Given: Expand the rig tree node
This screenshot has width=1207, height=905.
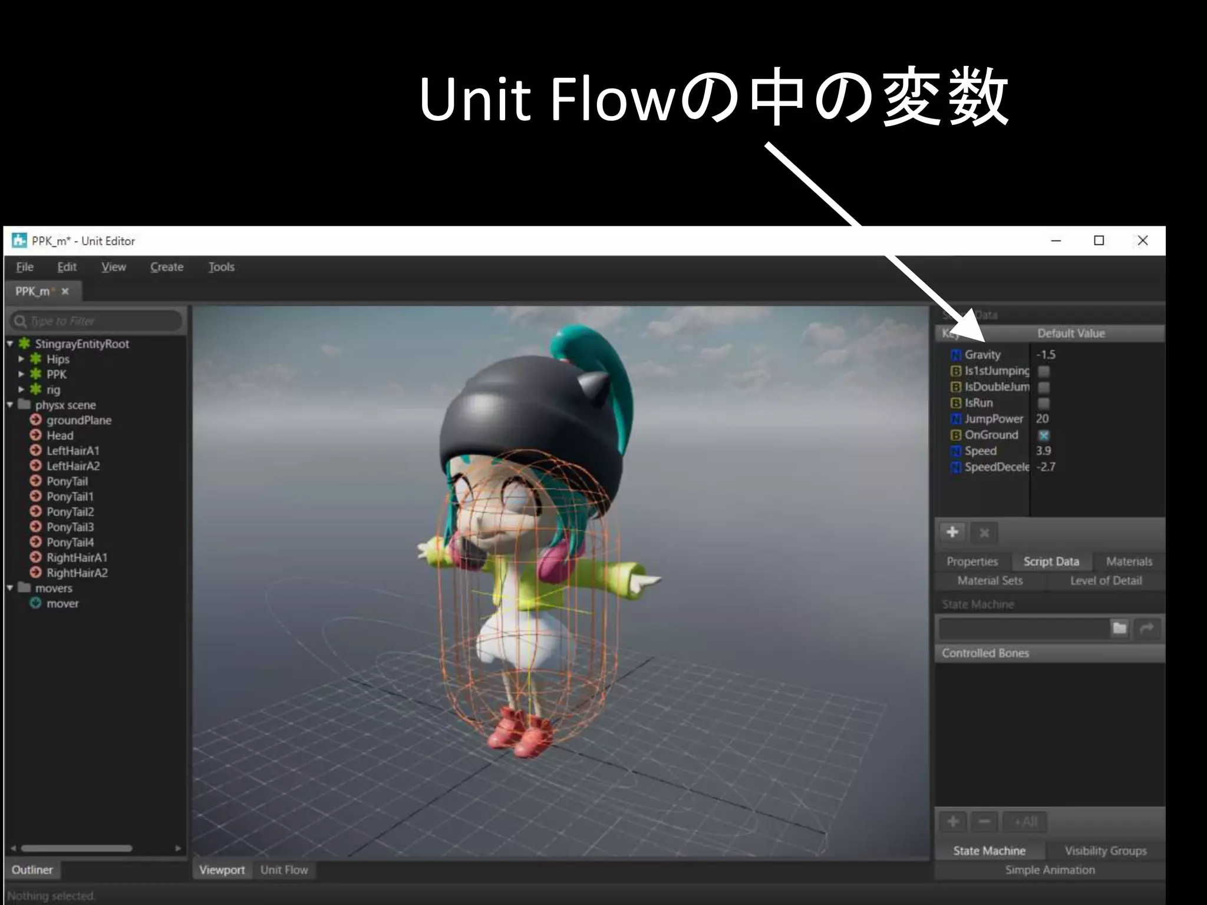Looking at the screenshot, I should click(22, 389).
